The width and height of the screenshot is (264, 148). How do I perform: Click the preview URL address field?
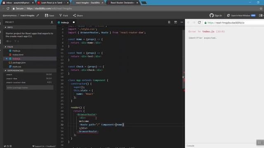[x=234, y=23]
